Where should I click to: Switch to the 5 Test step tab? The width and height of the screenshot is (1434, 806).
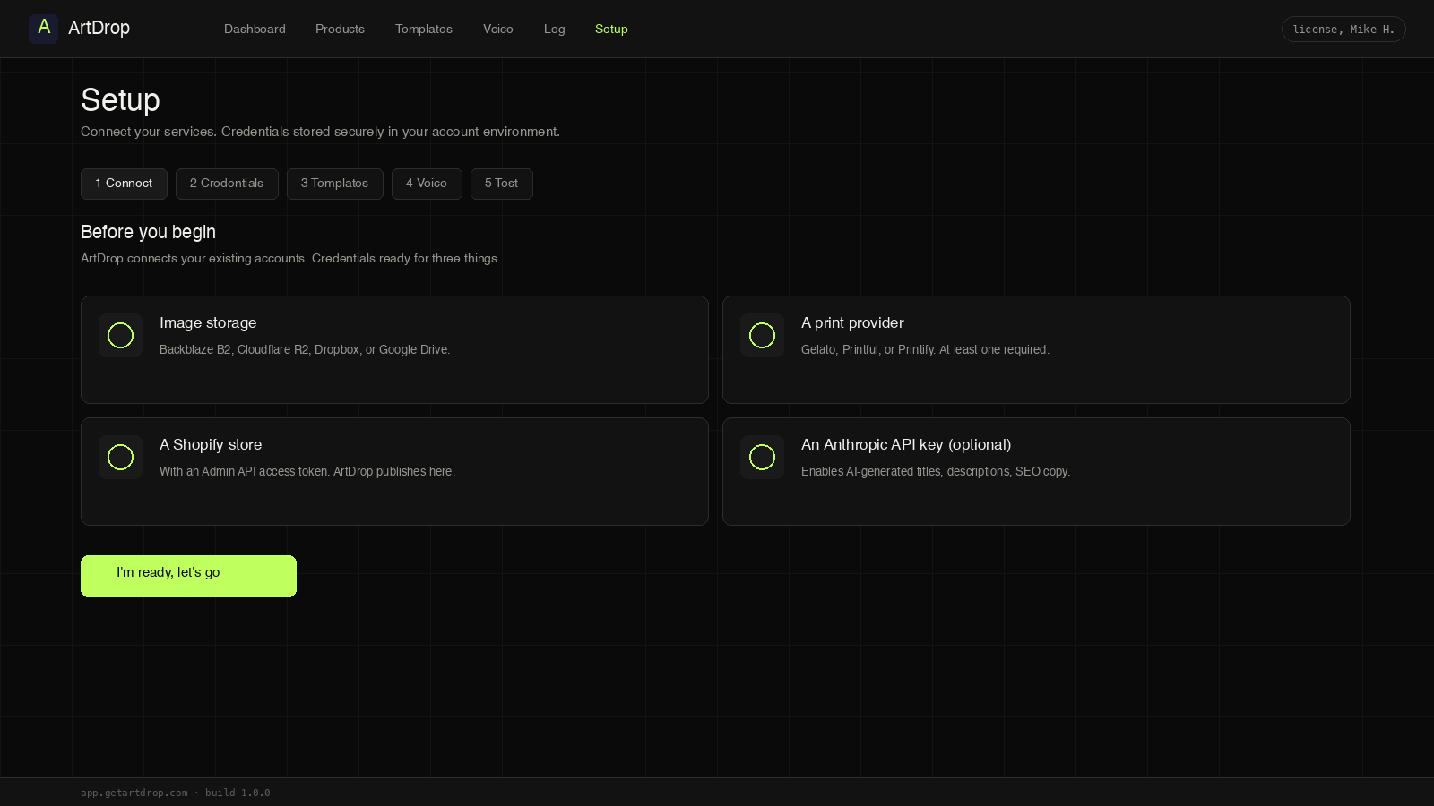tap(502, 184)
